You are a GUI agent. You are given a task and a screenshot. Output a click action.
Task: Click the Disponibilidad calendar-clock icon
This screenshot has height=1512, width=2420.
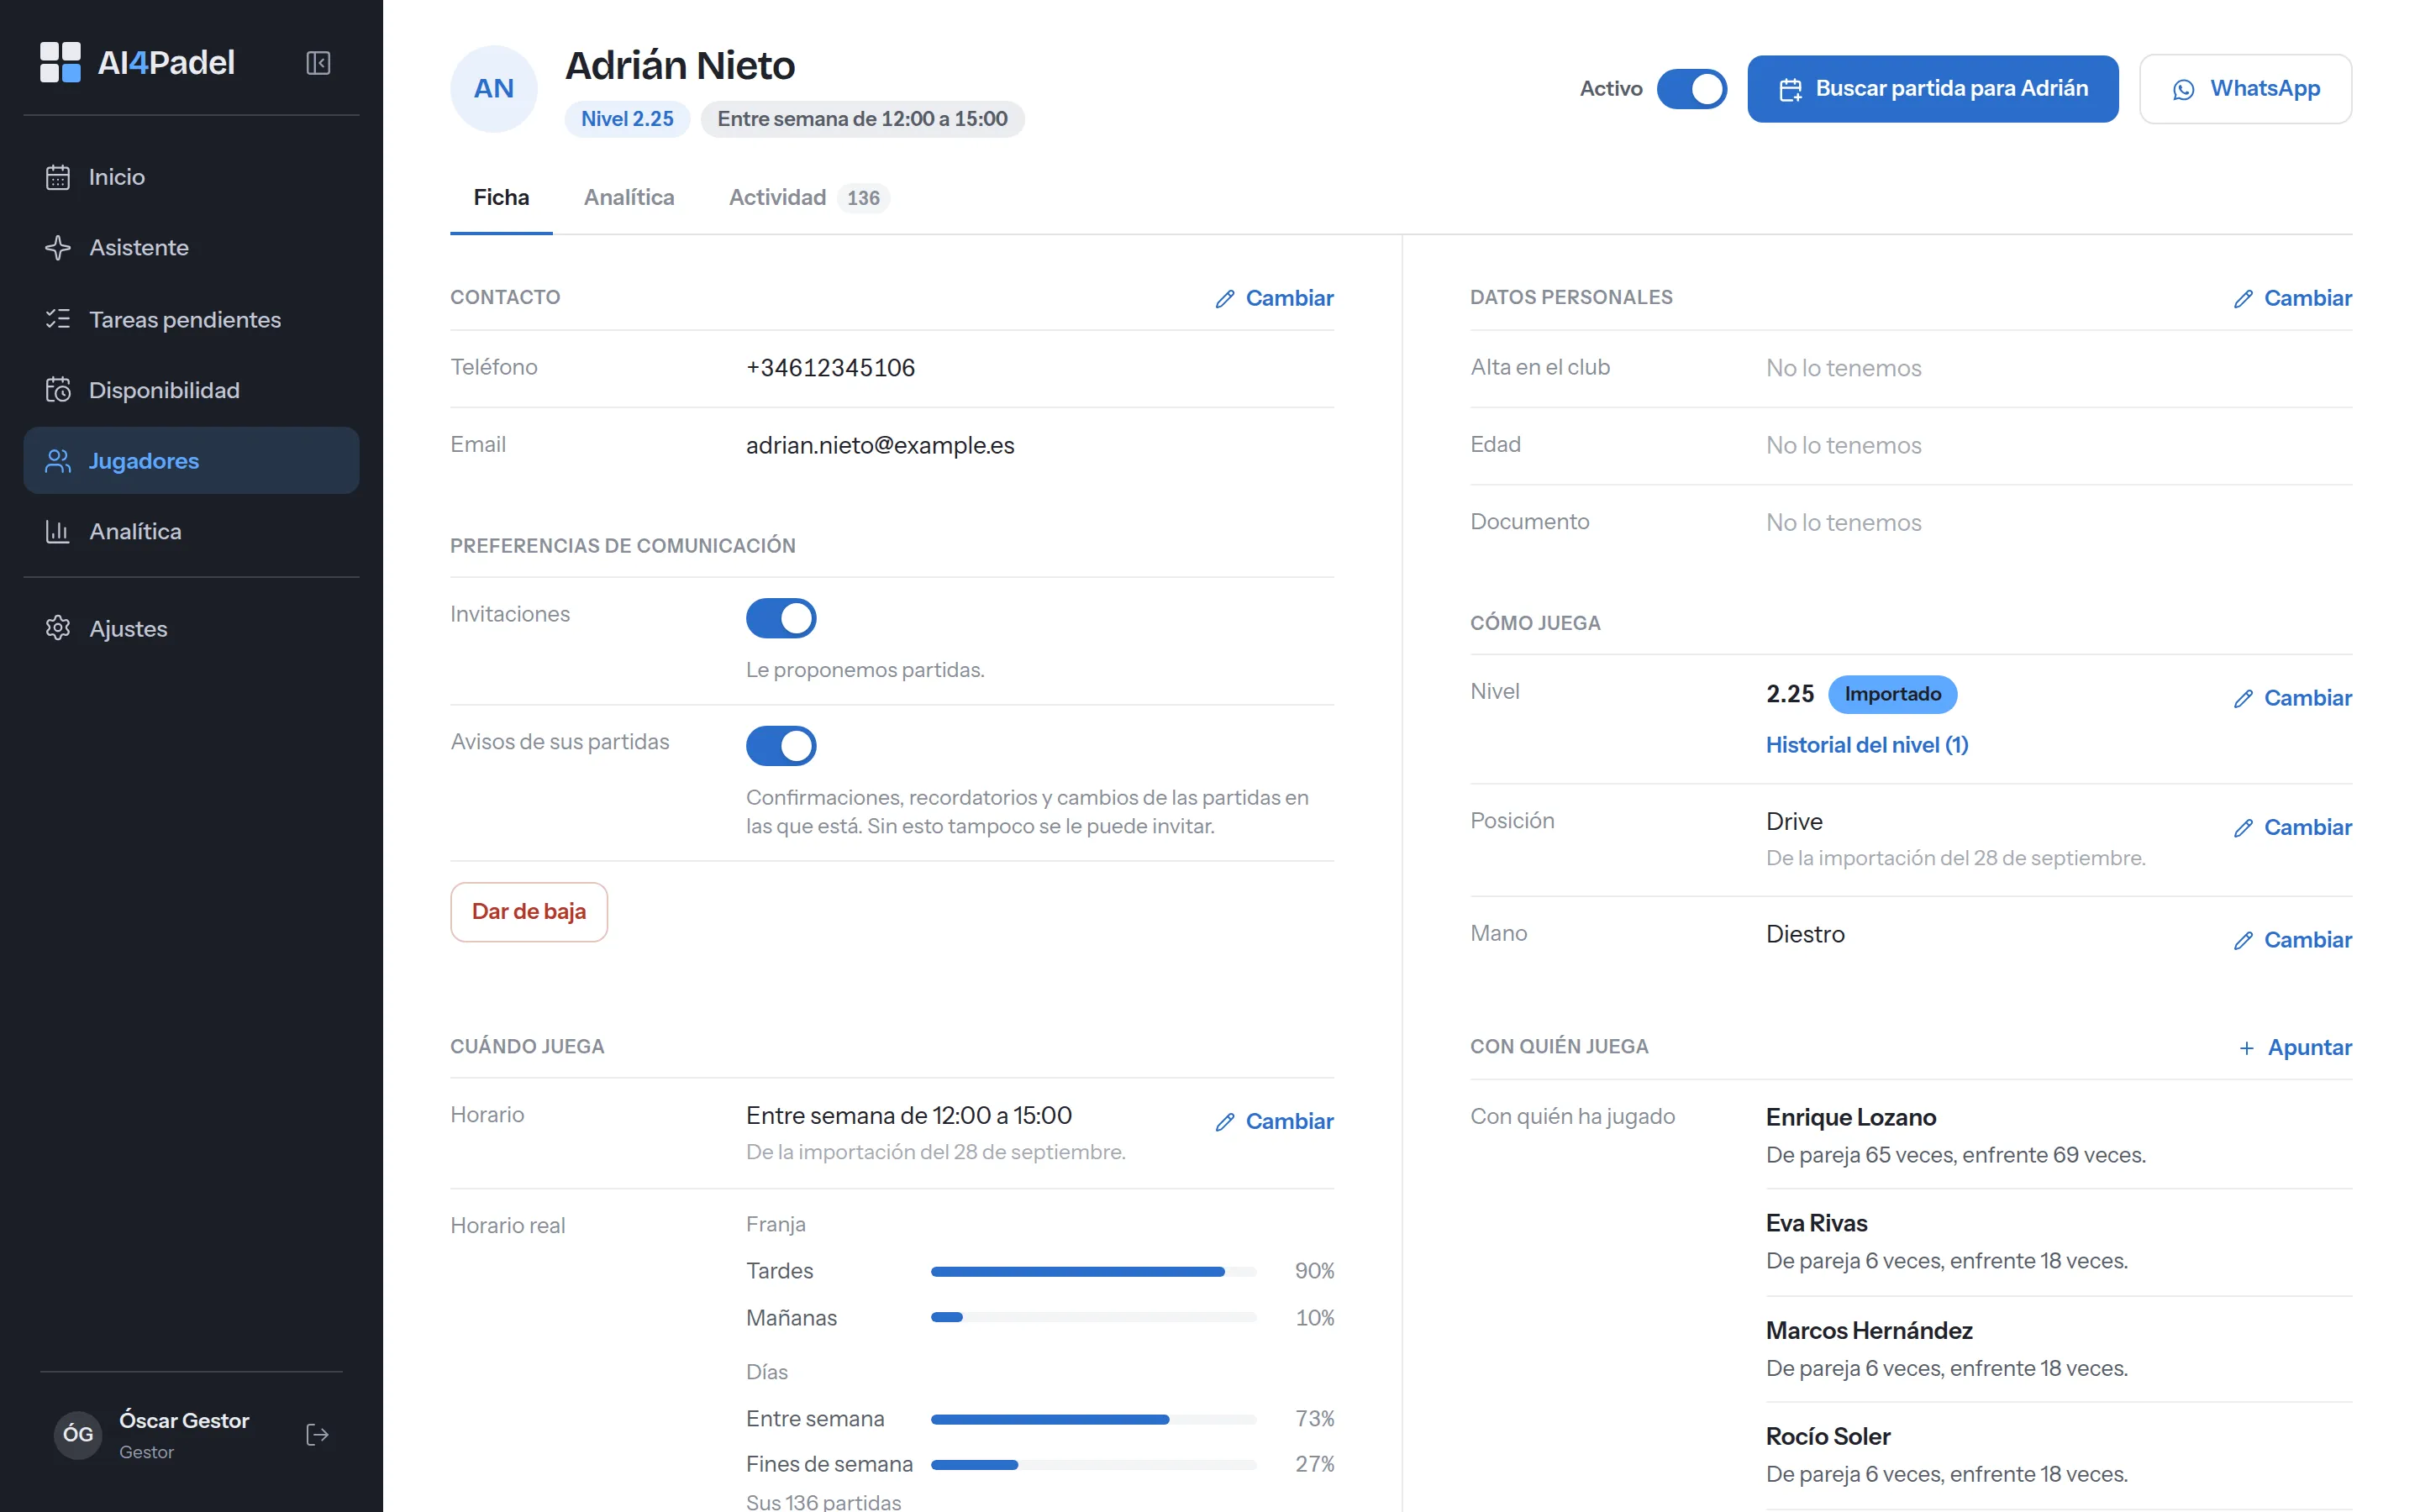[58, 390]
